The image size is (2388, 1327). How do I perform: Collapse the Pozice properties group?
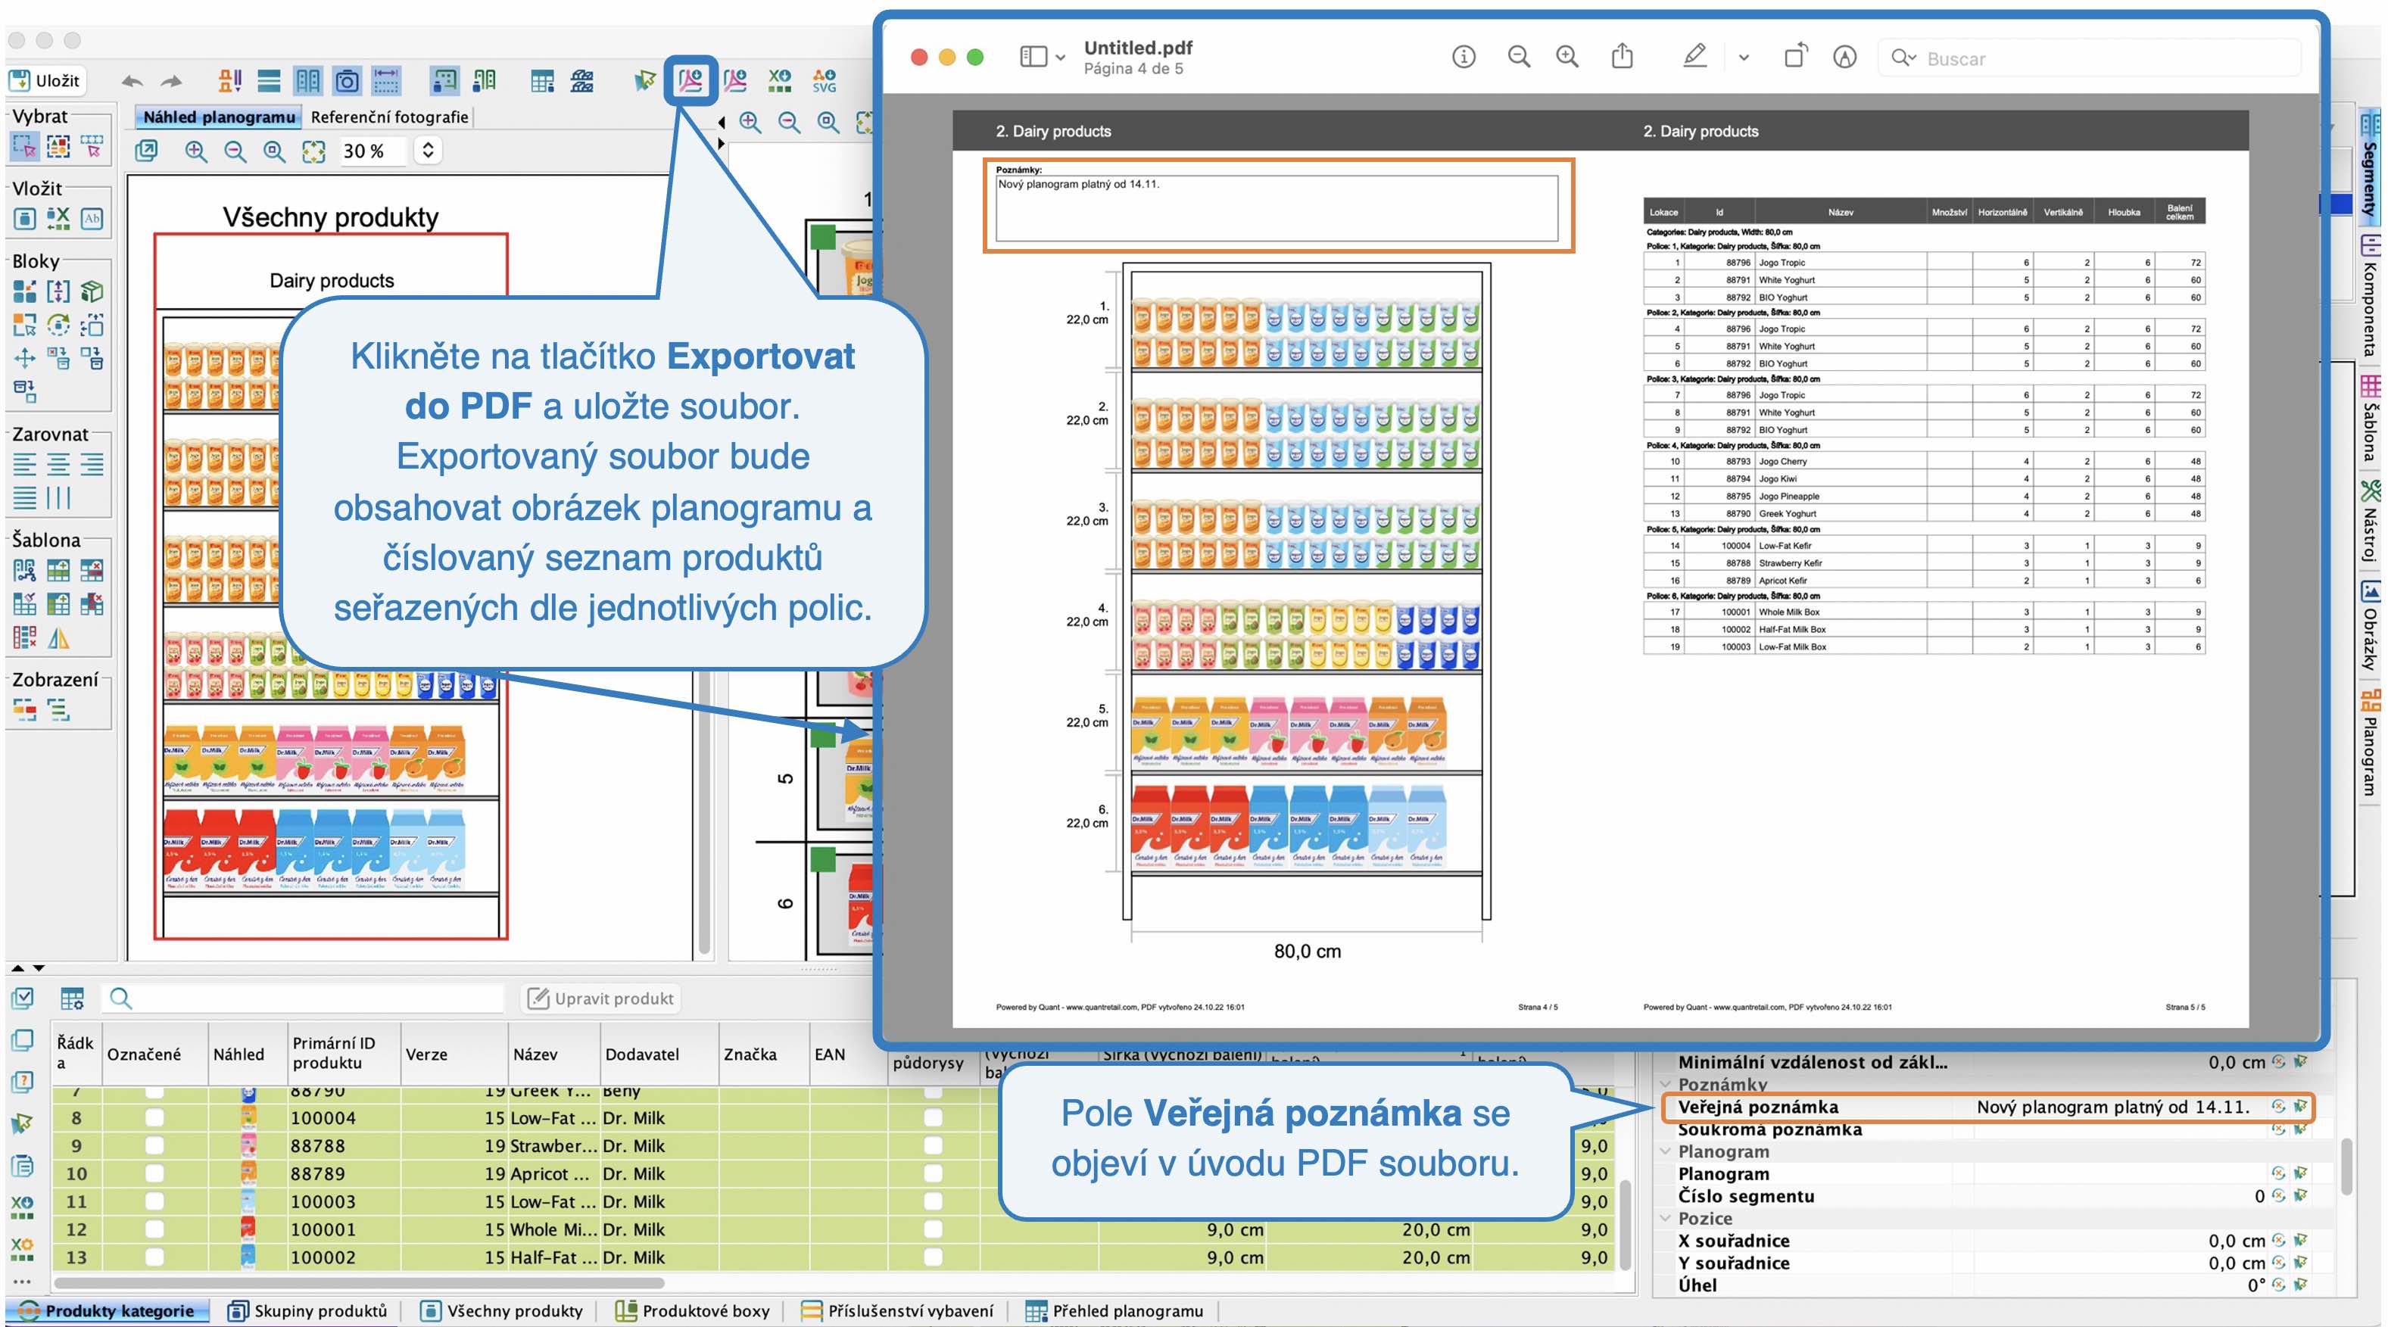click(1666, 1218)
